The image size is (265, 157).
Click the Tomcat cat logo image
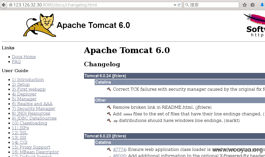tap(39, 25)
